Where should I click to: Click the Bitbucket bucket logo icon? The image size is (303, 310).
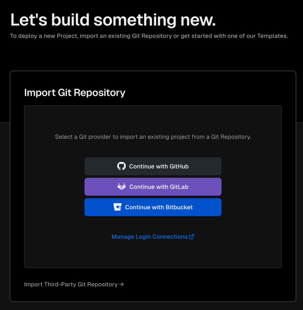(x=117, y=207)
